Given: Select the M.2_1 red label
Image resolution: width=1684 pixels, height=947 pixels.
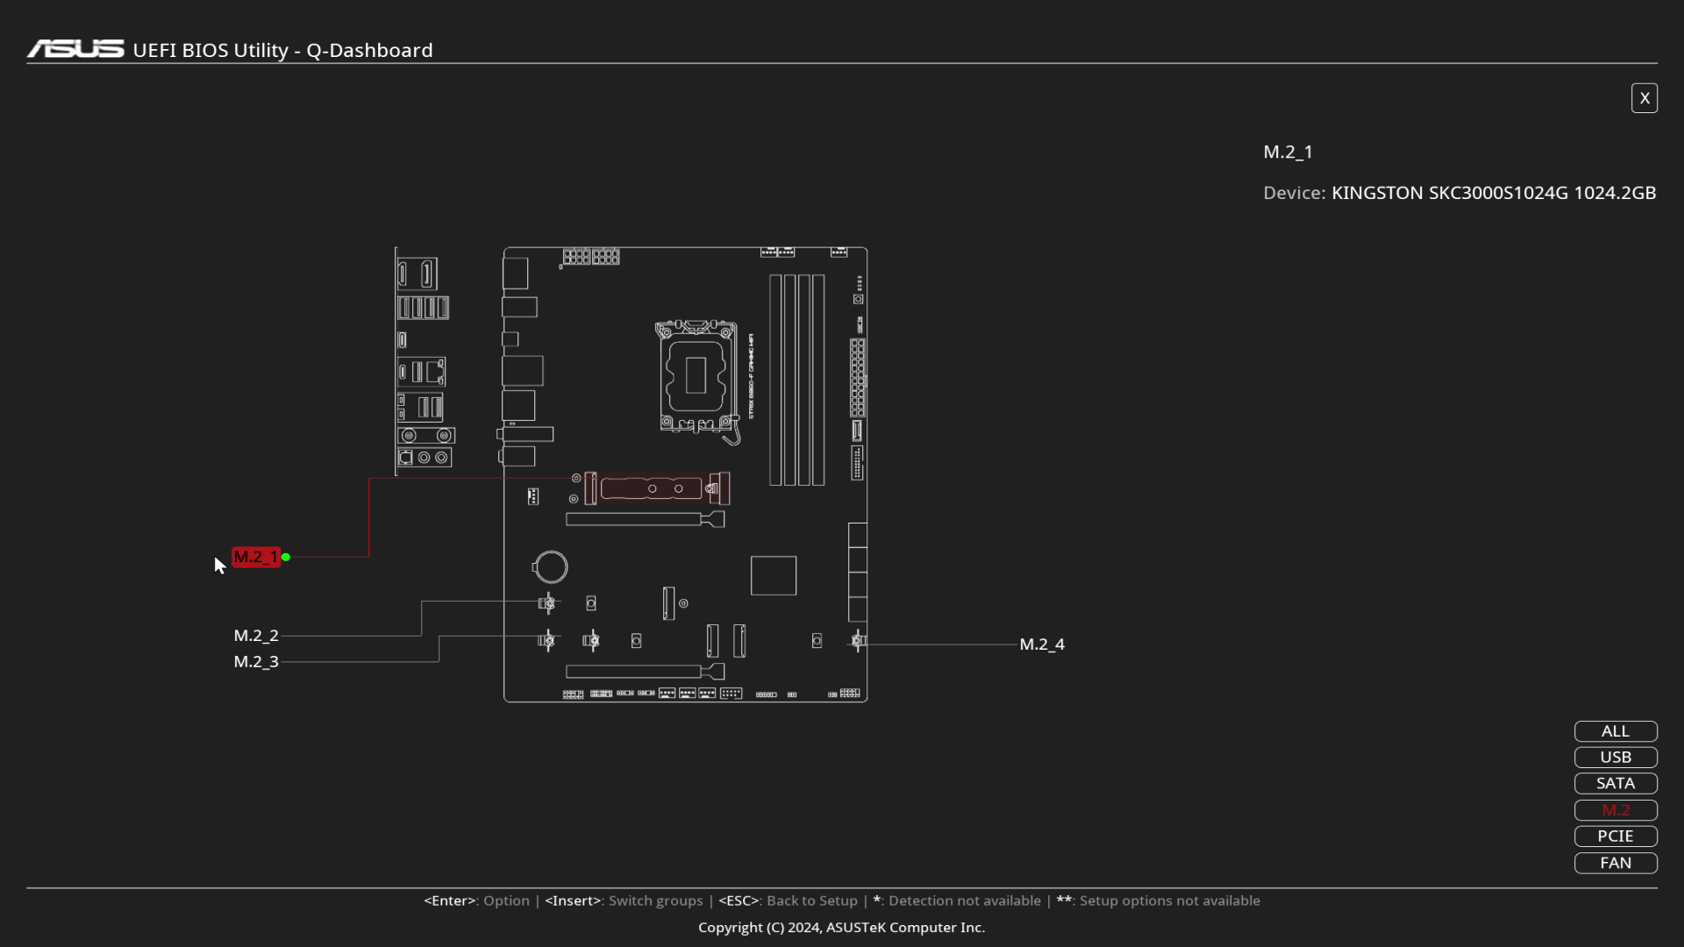Looking at the screenshot, I should point(255,557).
